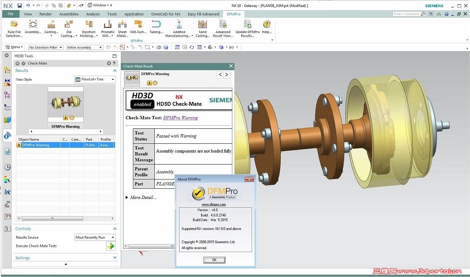Screen dimensions: 470x277
Task: Toggle the Check-Mate power icon
Action: click(23, 63)
